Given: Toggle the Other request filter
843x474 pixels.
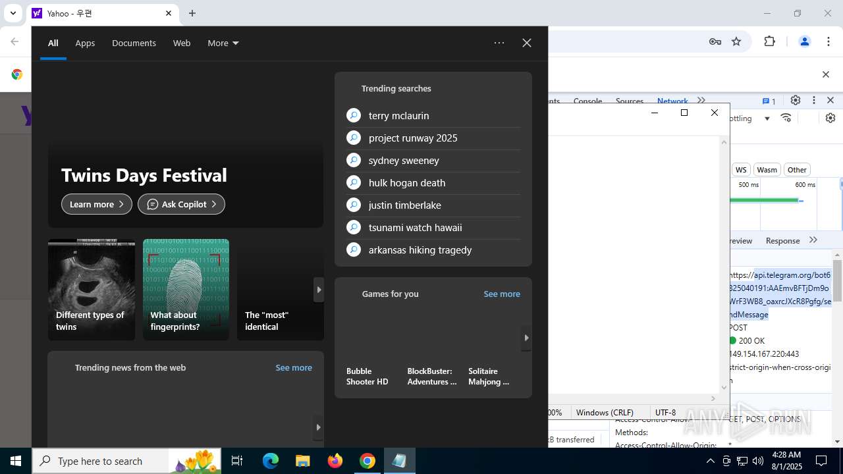Looking at the screenshot, I should point(797,170).
